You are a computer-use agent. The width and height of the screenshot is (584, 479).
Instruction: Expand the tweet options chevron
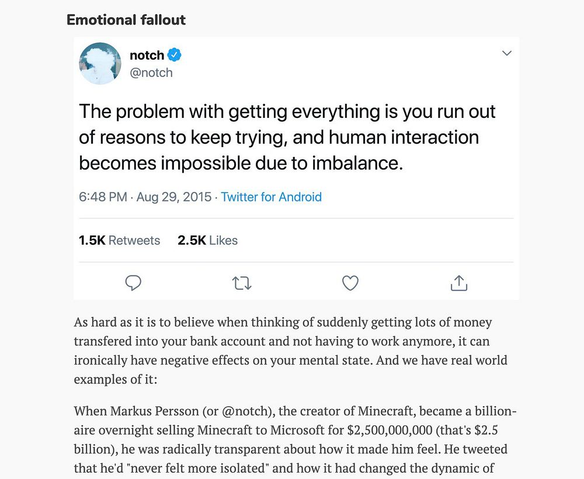click(507, 54)
